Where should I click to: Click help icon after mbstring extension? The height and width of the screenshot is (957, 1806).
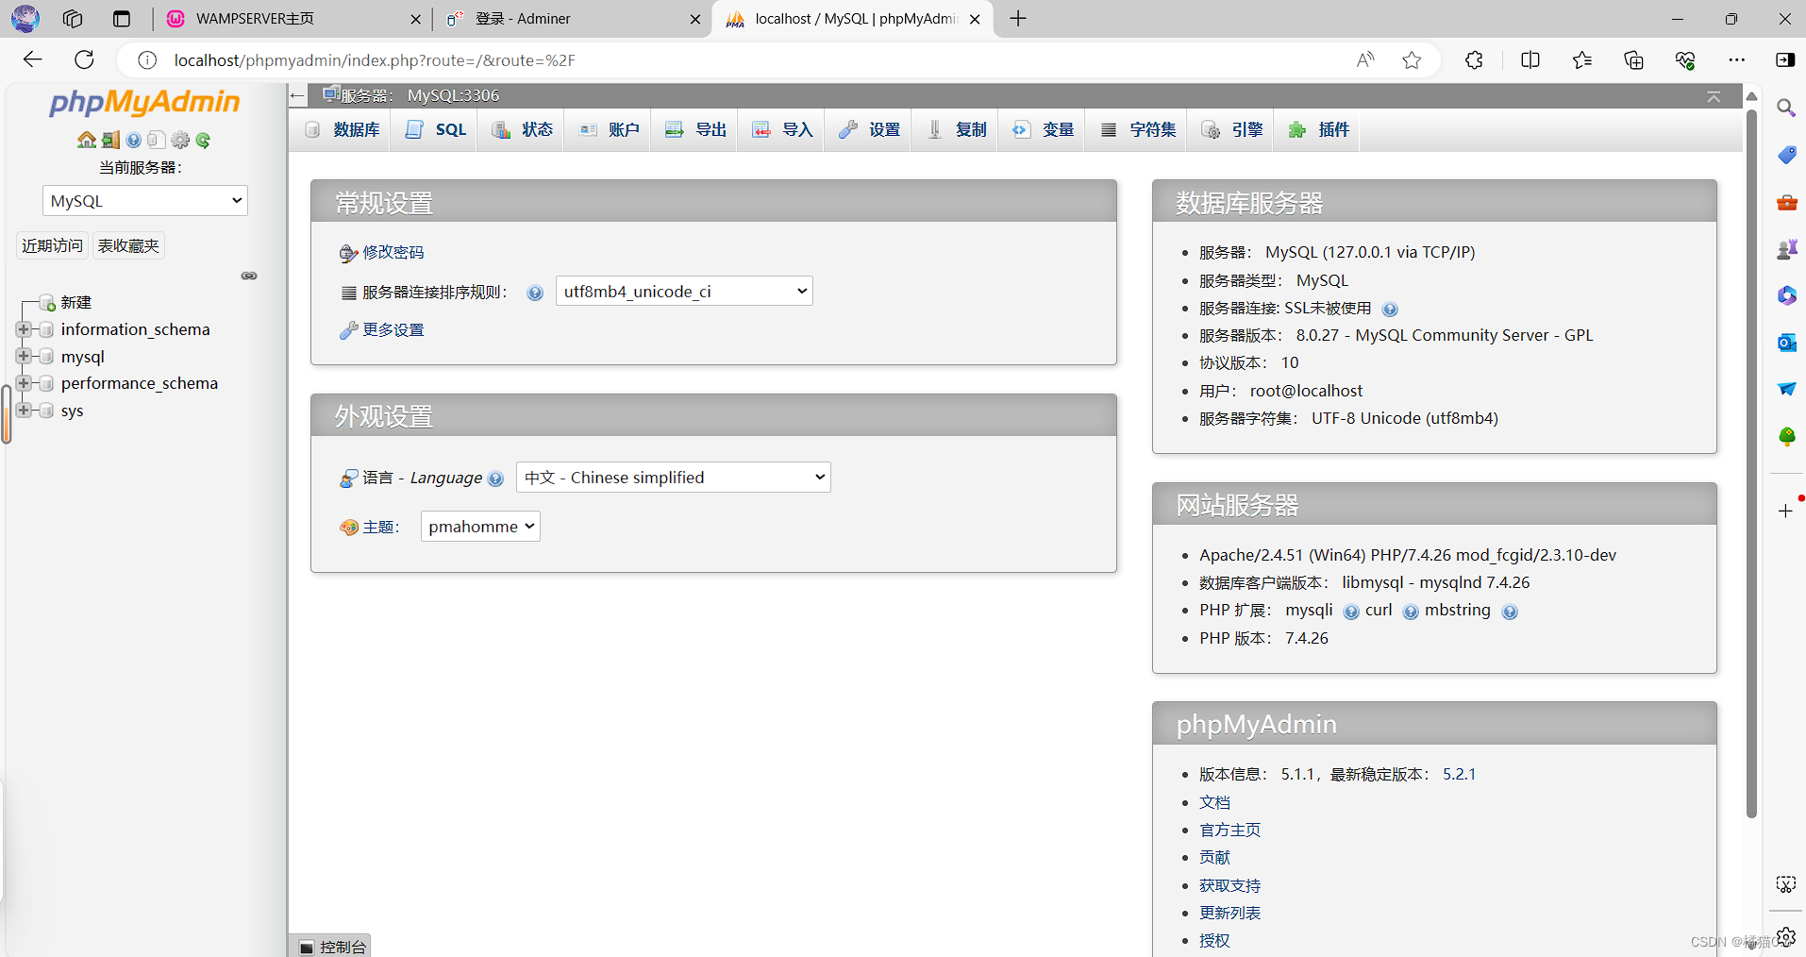tap(1509, 612)
